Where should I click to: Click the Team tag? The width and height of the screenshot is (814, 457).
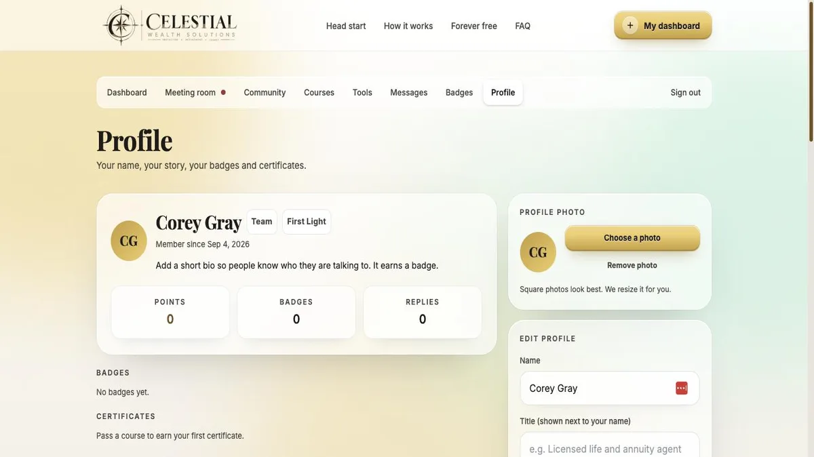pyautogui.click(x=262, y=222)
